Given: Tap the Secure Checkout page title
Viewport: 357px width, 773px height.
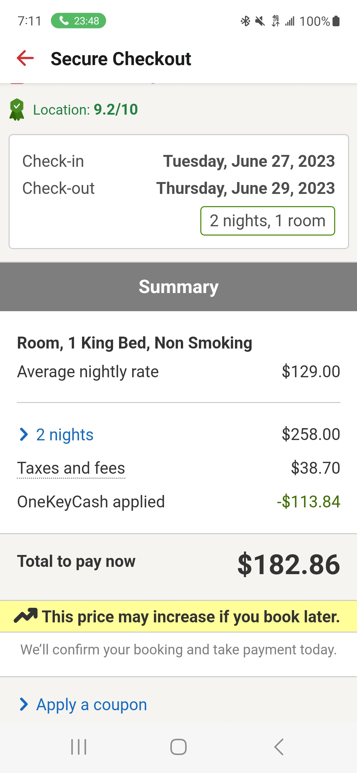Looking at the screenshot, I should coord(121,59).
